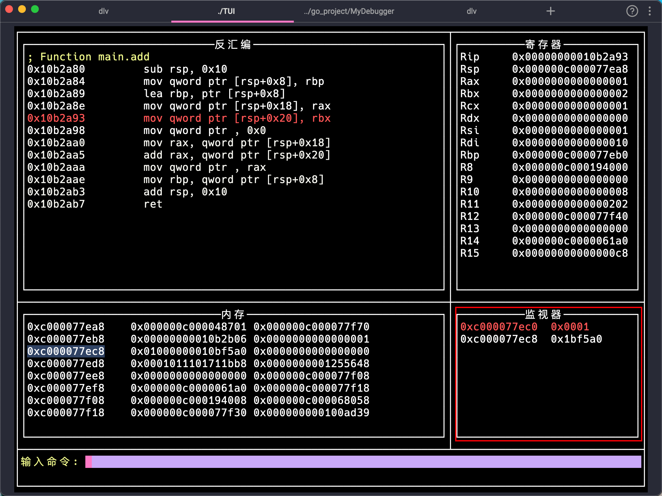The height and width of the screenshot is (496, 662).
Task: Open the ../go_project/MyDebugger tab
Action: [349, 11]
